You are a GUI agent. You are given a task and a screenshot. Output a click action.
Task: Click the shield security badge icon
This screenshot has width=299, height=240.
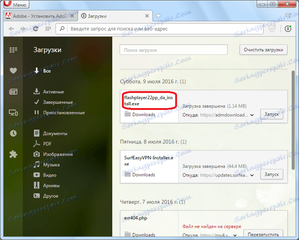click(x=272, y=29)
